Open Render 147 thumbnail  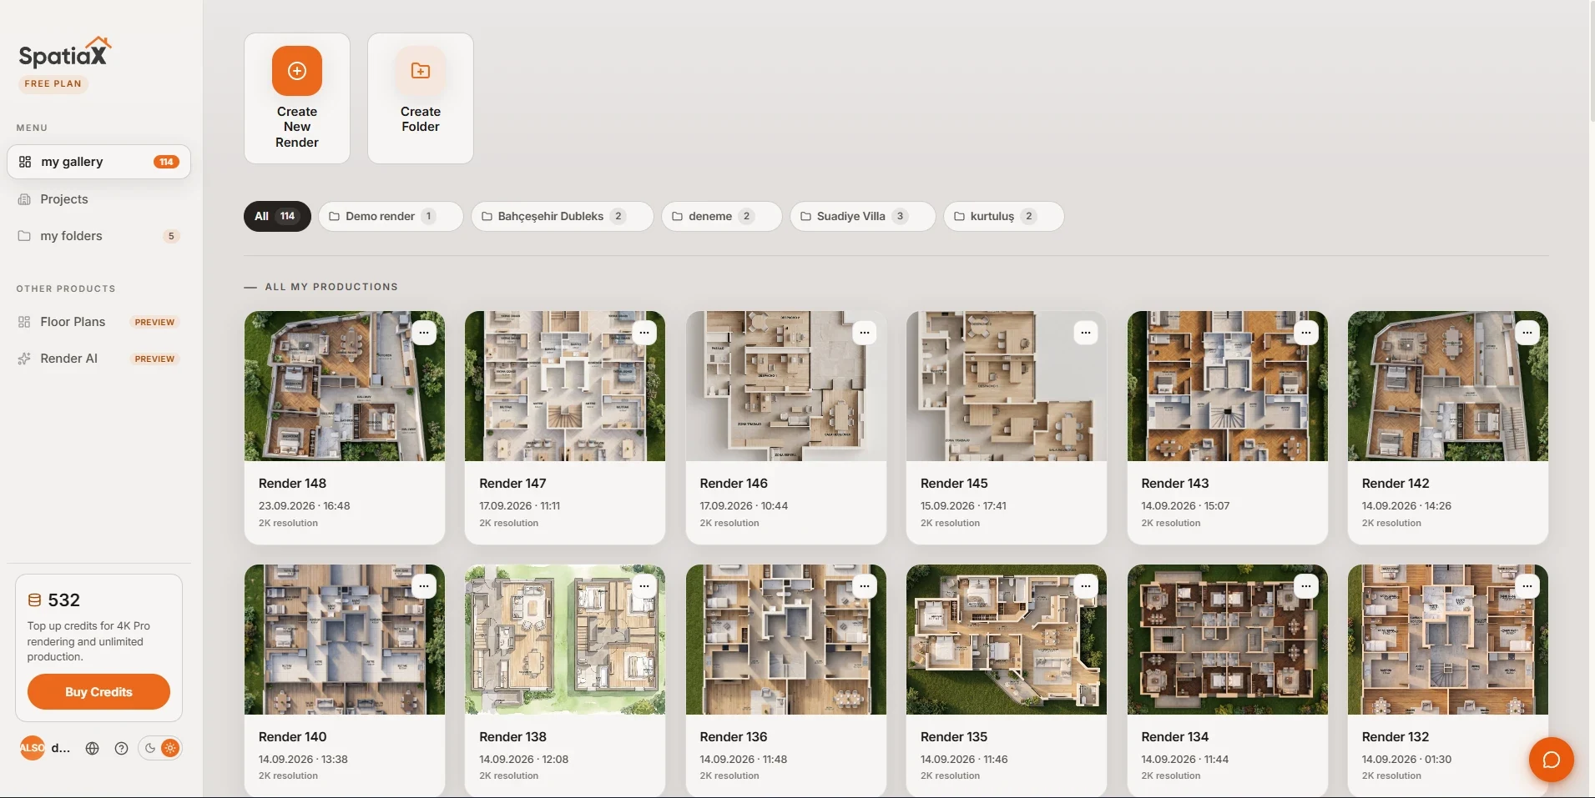click(x=565, y=386)
